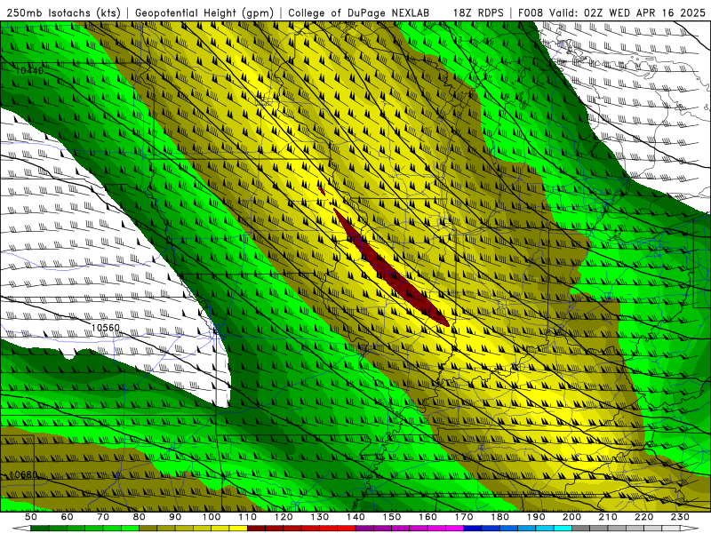Viewport: 711px width, 533px height.
Task: Select the olive swatch right of 80
Action: tap(148, 529)
